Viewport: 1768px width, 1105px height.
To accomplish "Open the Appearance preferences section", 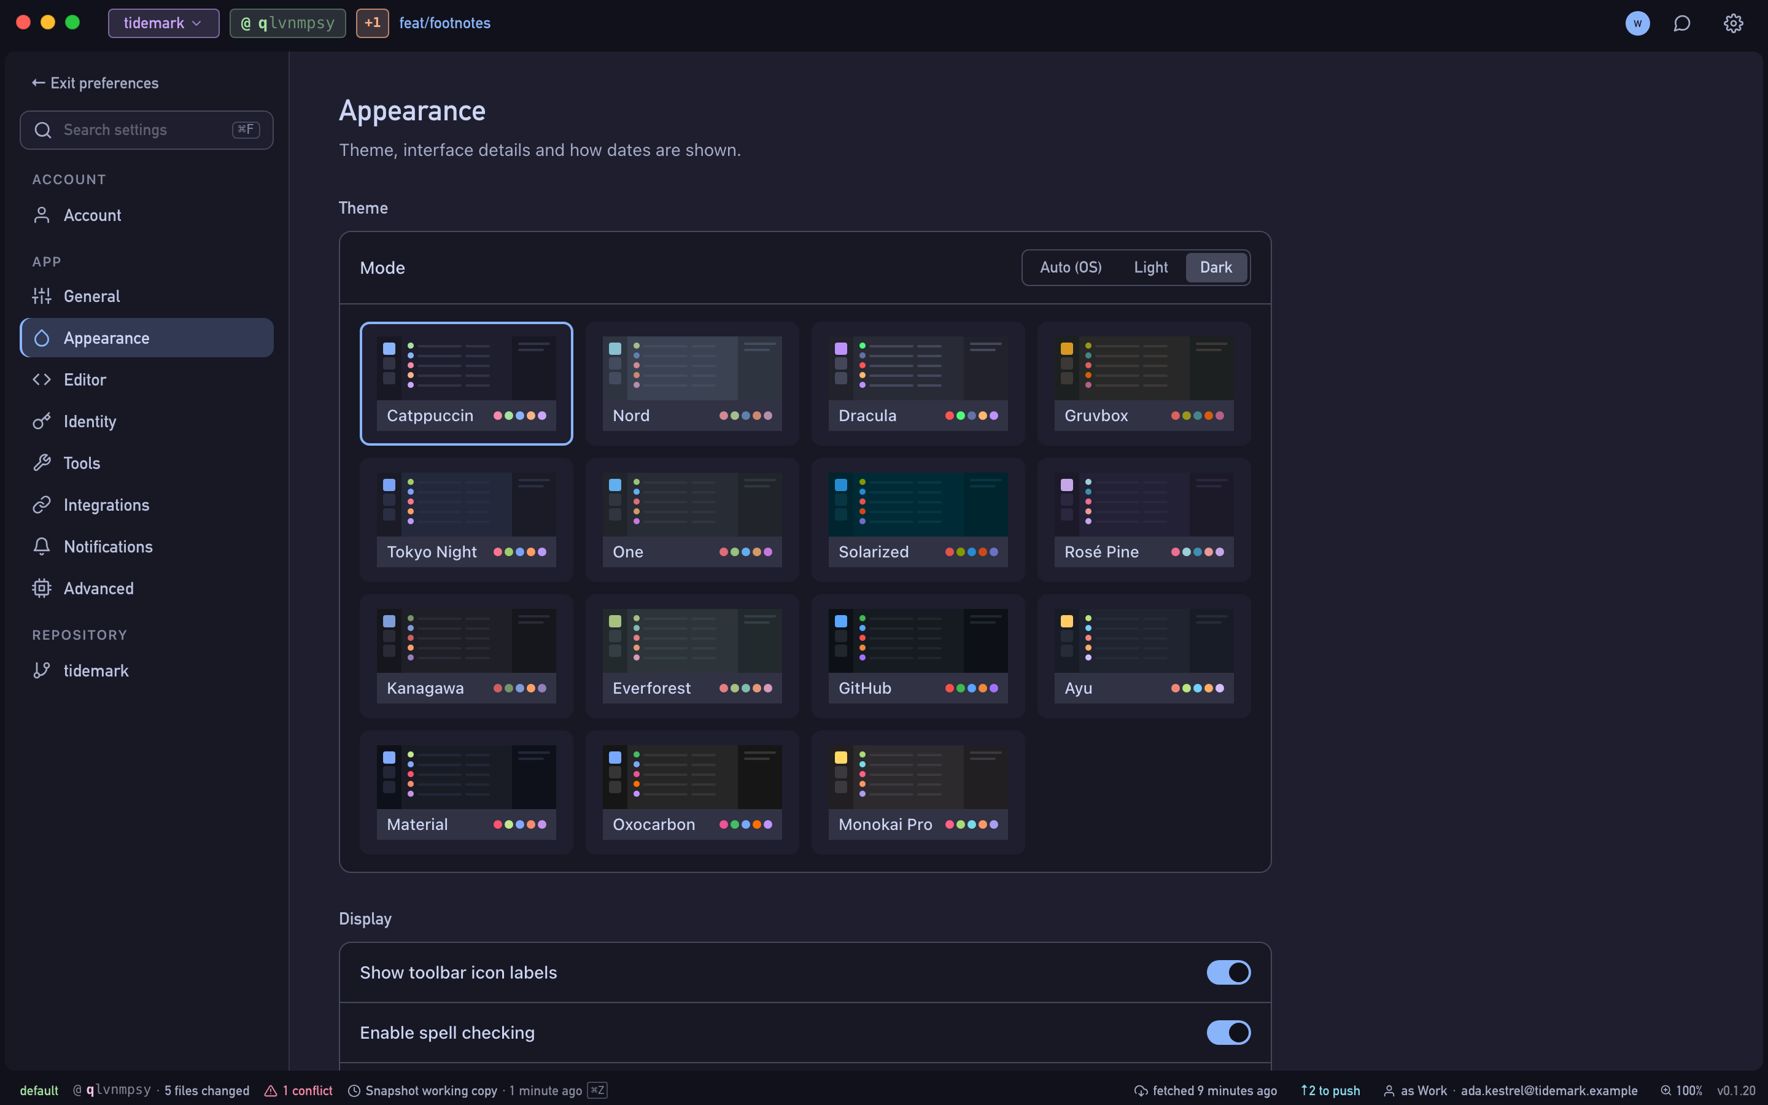I will click(x=147, y=338).
